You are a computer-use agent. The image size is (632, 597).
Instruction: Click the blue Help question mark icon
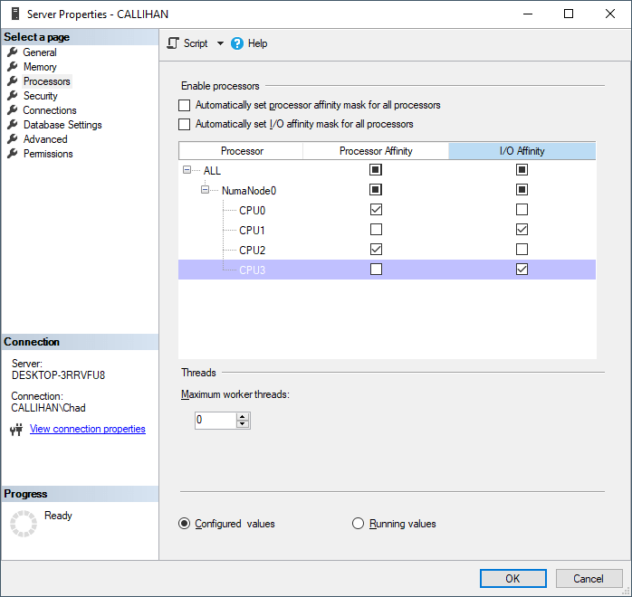[x=237, y=43]
